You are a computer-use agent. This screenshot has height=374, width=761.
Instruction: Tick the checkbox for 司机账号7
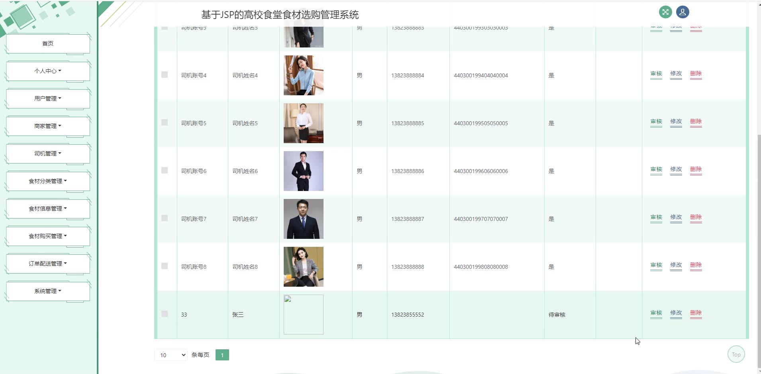tap(165, 218)
